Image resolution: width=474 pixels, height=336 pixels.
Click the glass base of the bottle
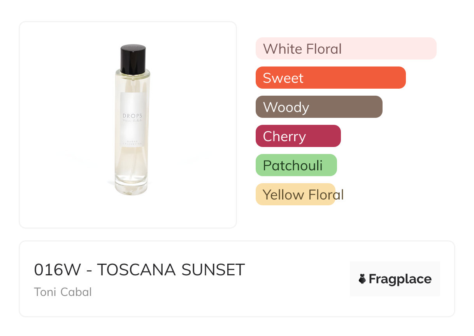coord(132,187)
